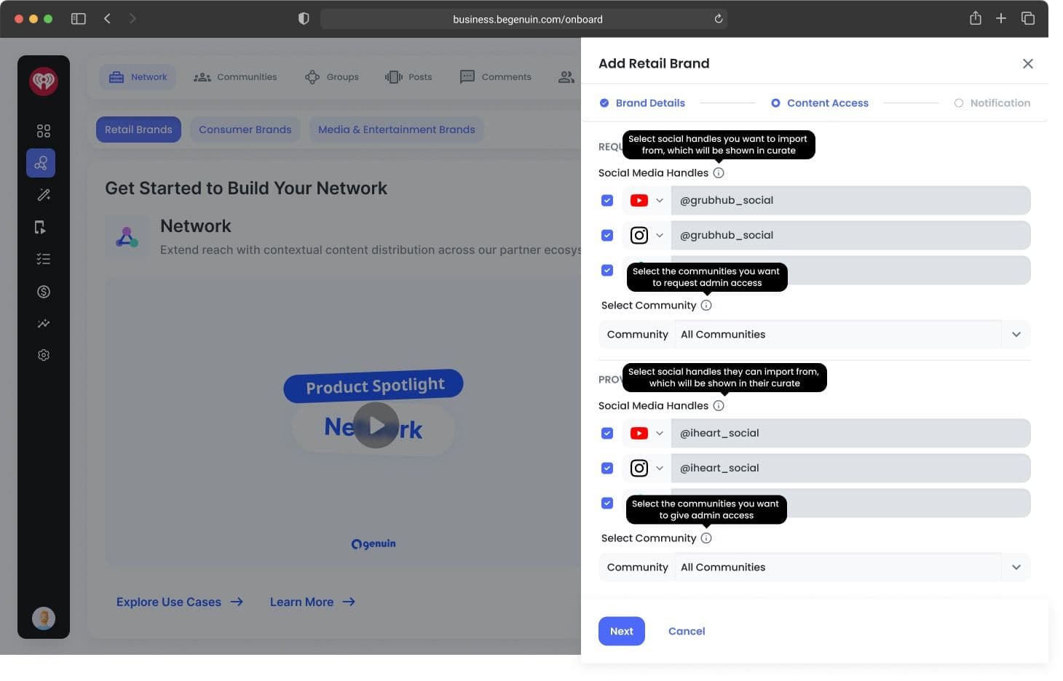This screenshot has width=1063, height=681.
Task: Click the info icon beside the second Social Media Handles label
Action: tap(719, 406)
